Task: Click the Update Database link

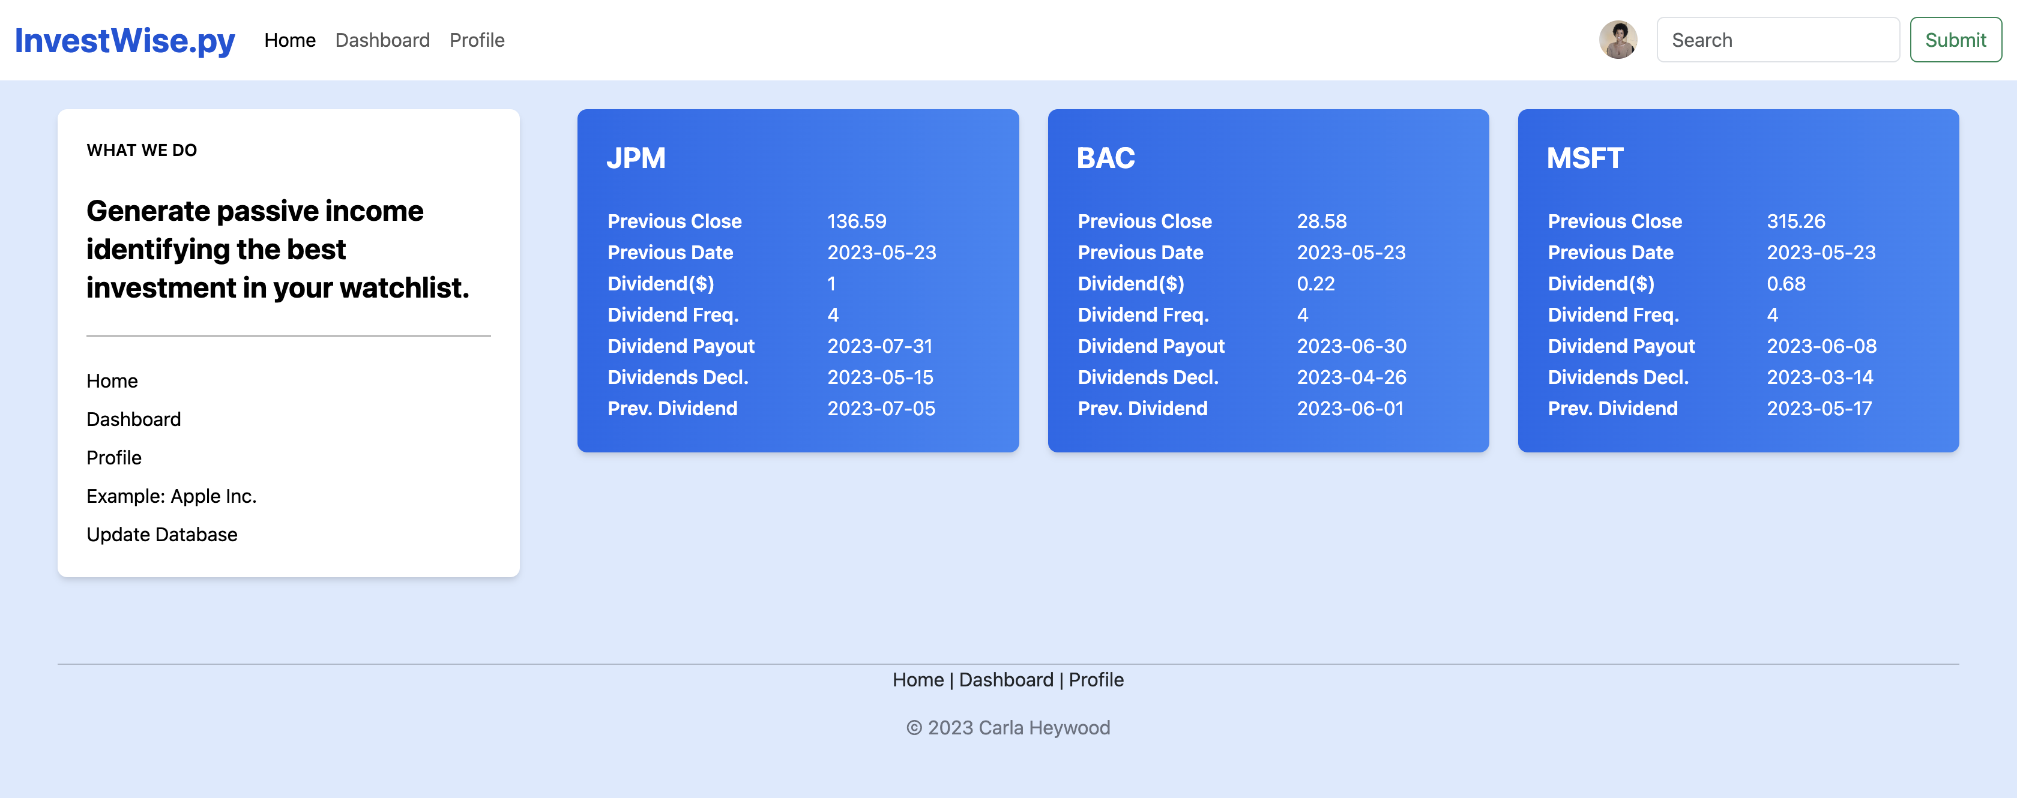Action: point(161,535)
